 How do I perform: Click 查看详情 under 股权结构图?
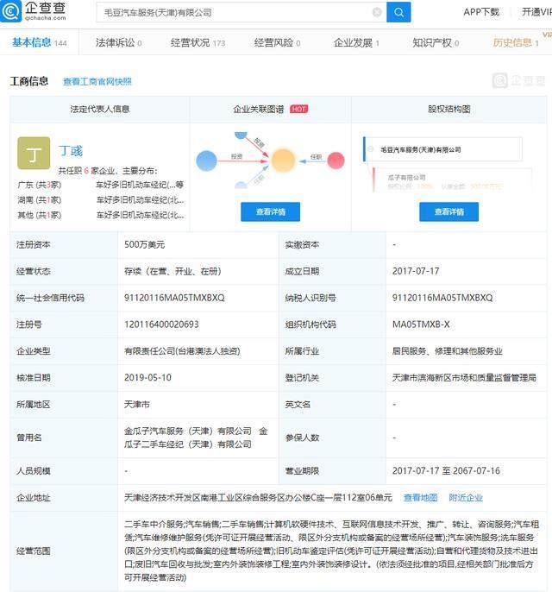pyautogui.click(x=448, y=211)
